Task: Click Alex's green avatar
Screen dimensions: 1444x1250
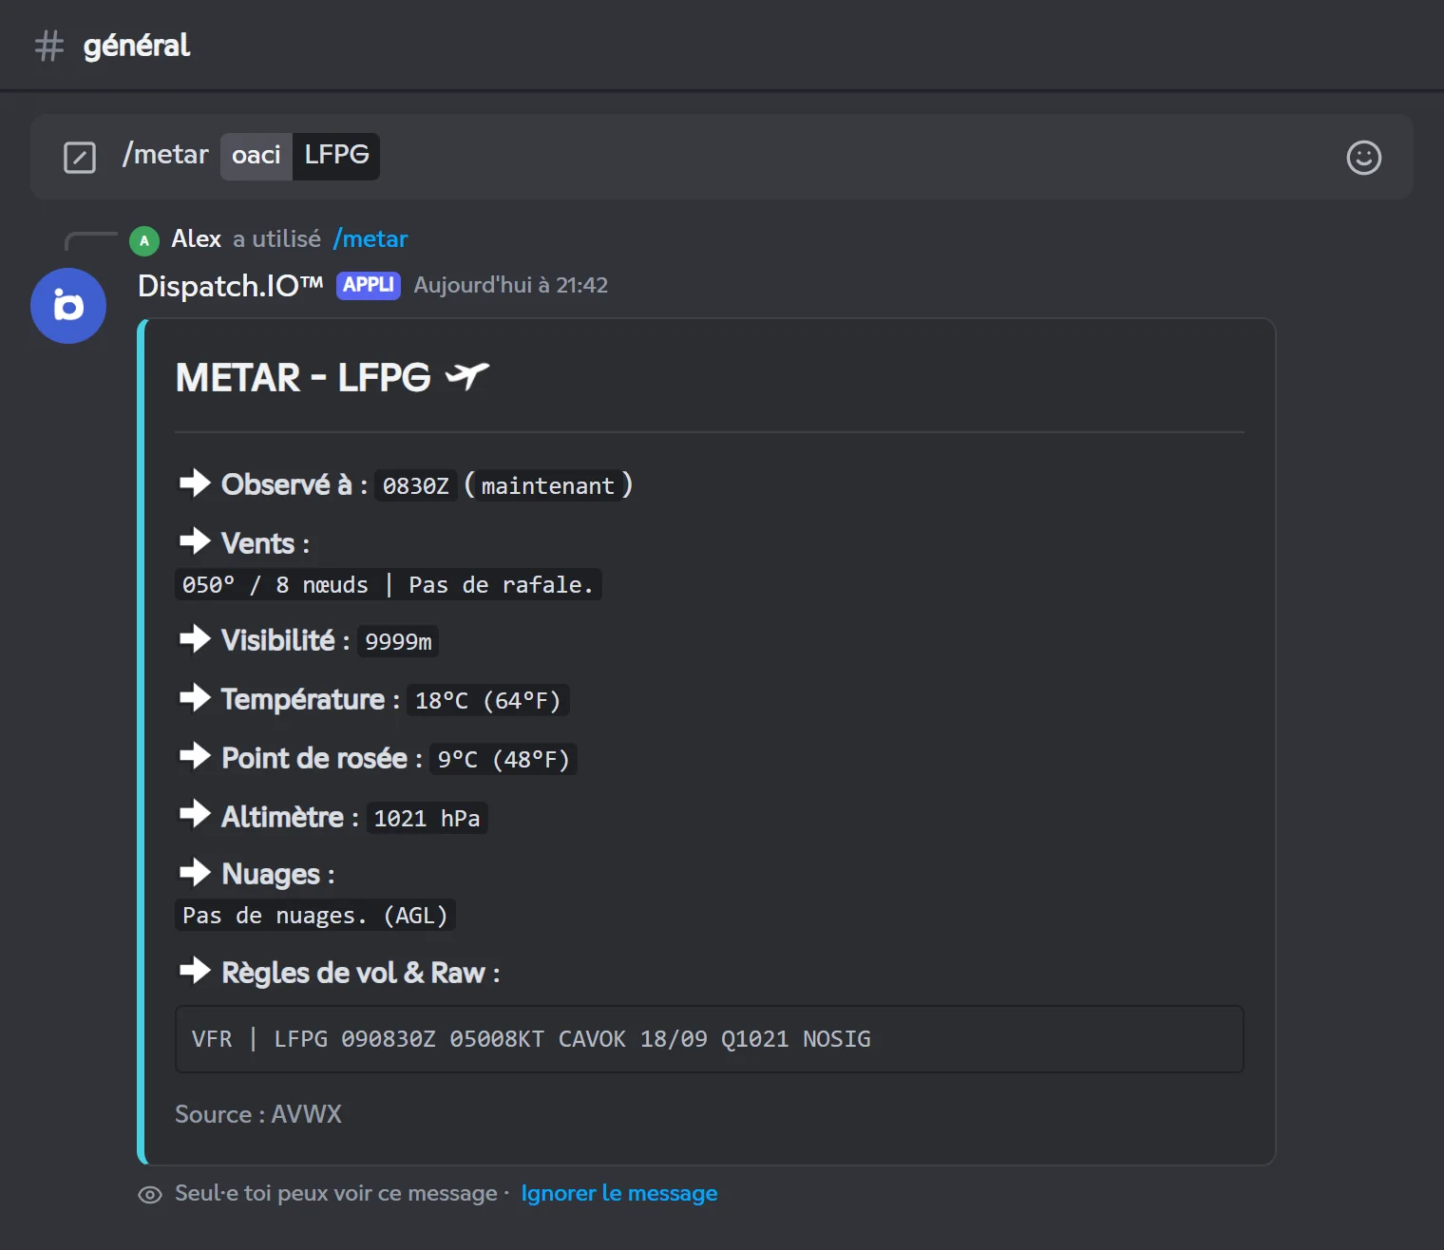Action: point(144,240)
